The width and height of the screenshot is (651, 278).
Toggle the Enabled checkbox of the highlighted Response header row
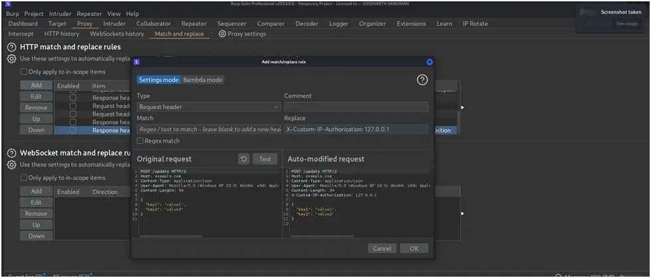73,130
